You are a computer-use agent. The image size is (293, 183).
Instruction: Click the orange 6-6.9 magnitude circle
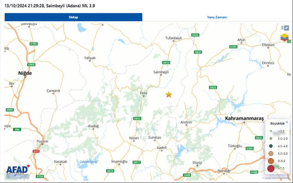271,161
